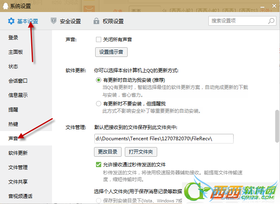
Task: Click the file receive folder path field
Action: [164, 139]
